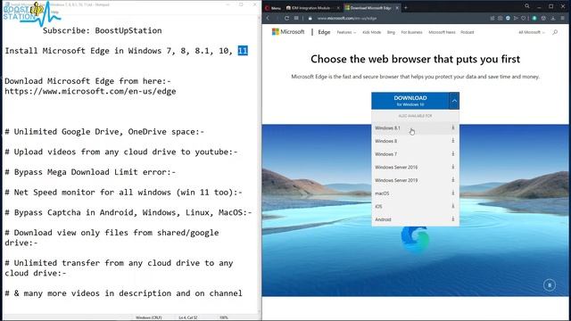571x321 pixels.
Task: Open the Bing nav link
Action: (391, 32)
